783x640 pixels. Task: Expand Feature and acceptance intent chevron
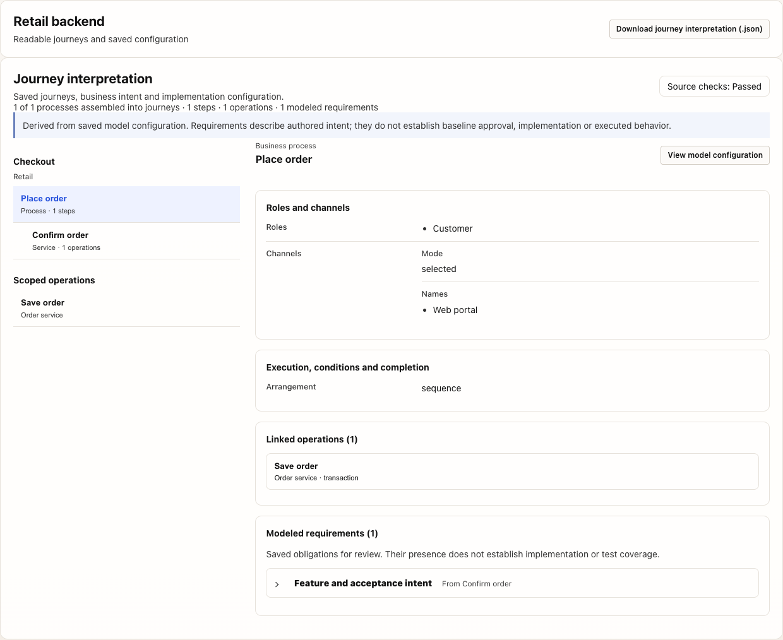277,584
